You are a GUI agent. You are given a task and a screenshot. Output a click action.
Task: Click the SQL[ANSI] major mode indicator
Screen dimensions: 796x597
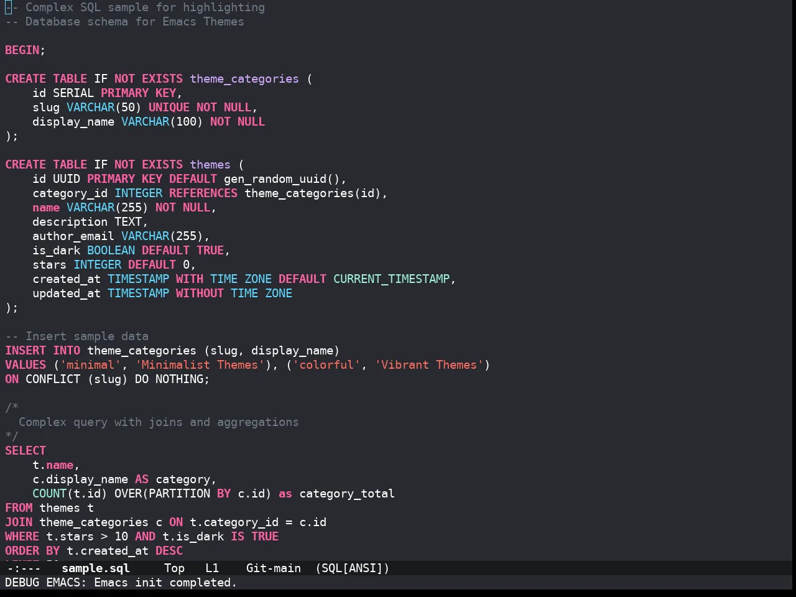click(x=352, y=568)
